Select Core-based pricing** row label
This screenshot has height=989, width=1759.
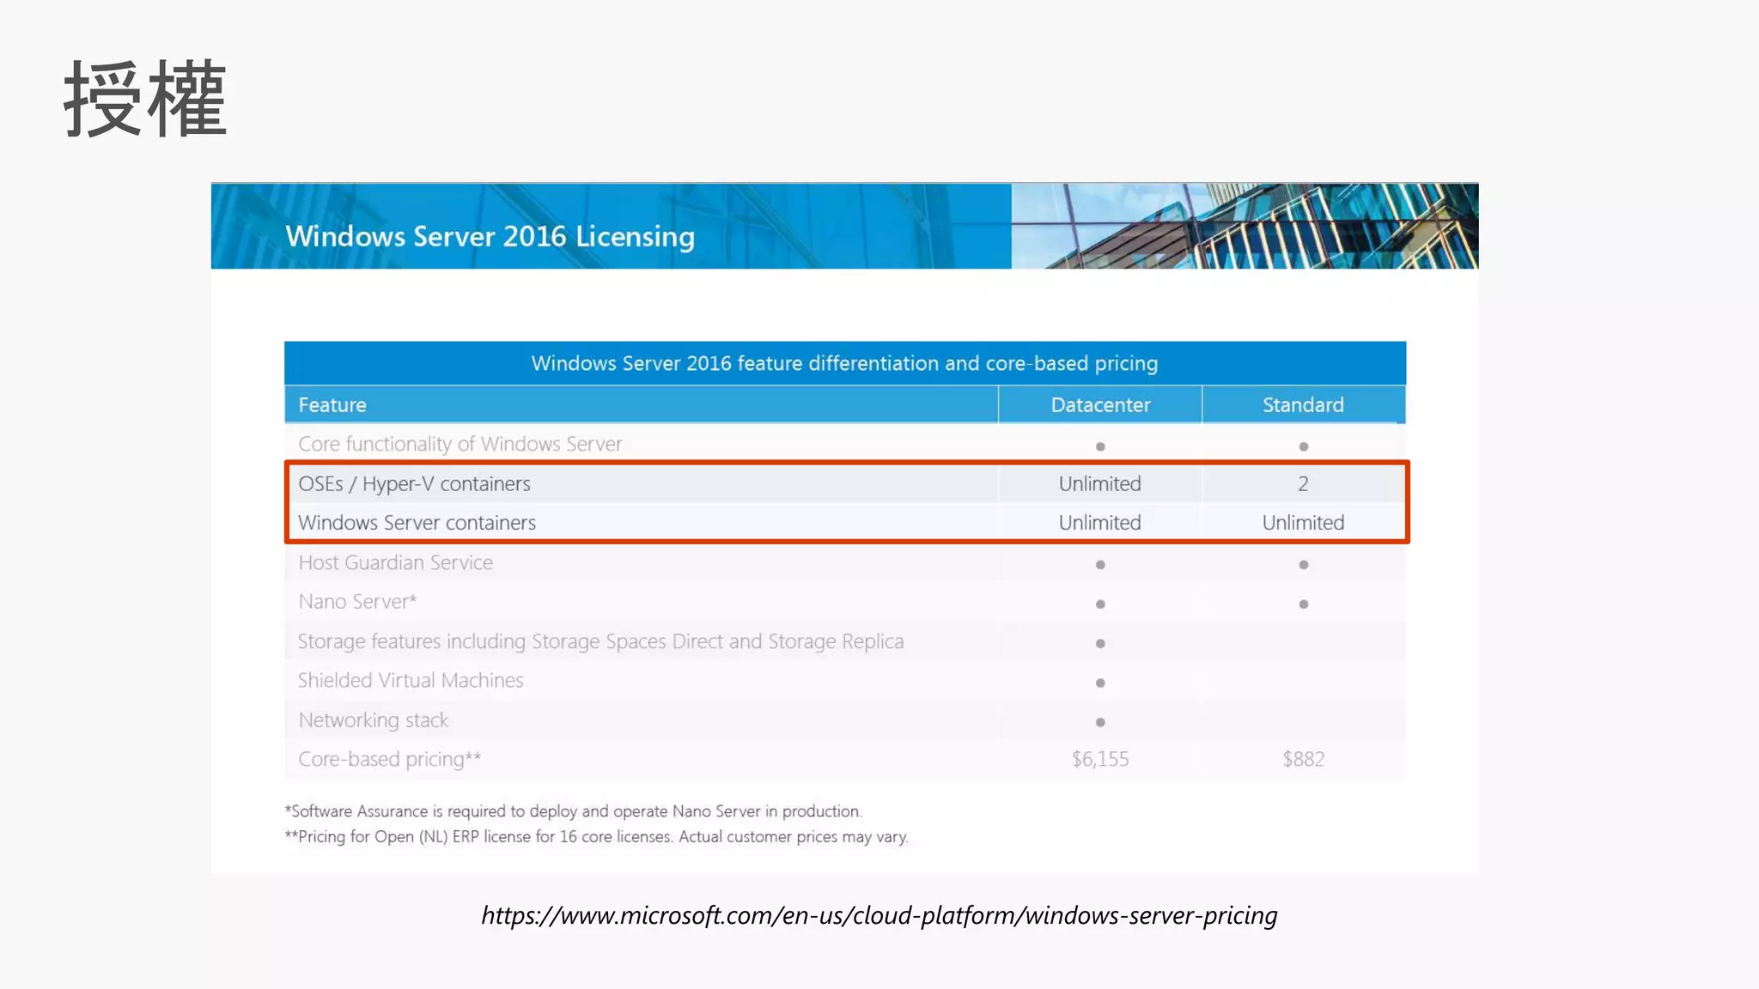click(x=389, y=759)
